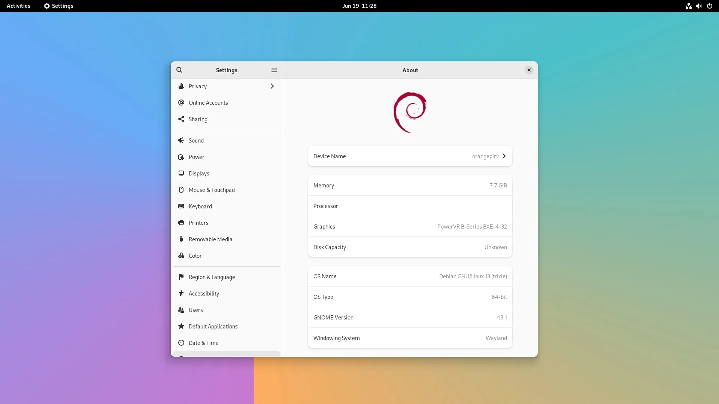Click the Device Name row chevron

tap(504, 156)
